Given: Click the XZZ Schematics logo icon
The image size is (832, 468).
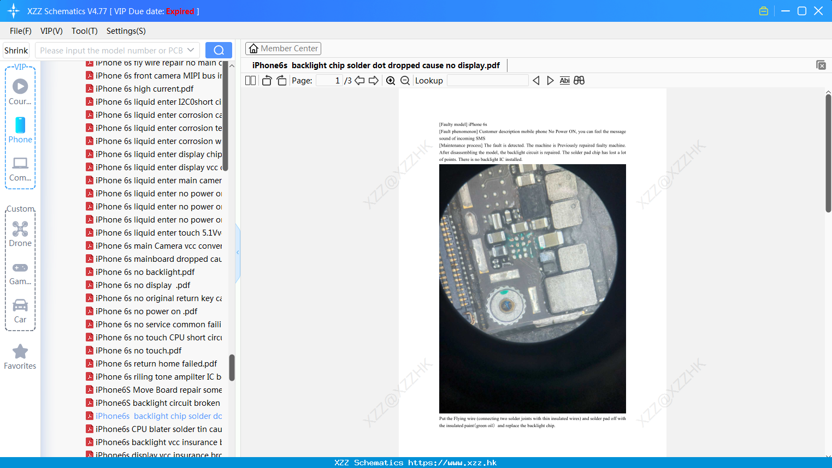Looking at the screenshot, I should point(14,11).
